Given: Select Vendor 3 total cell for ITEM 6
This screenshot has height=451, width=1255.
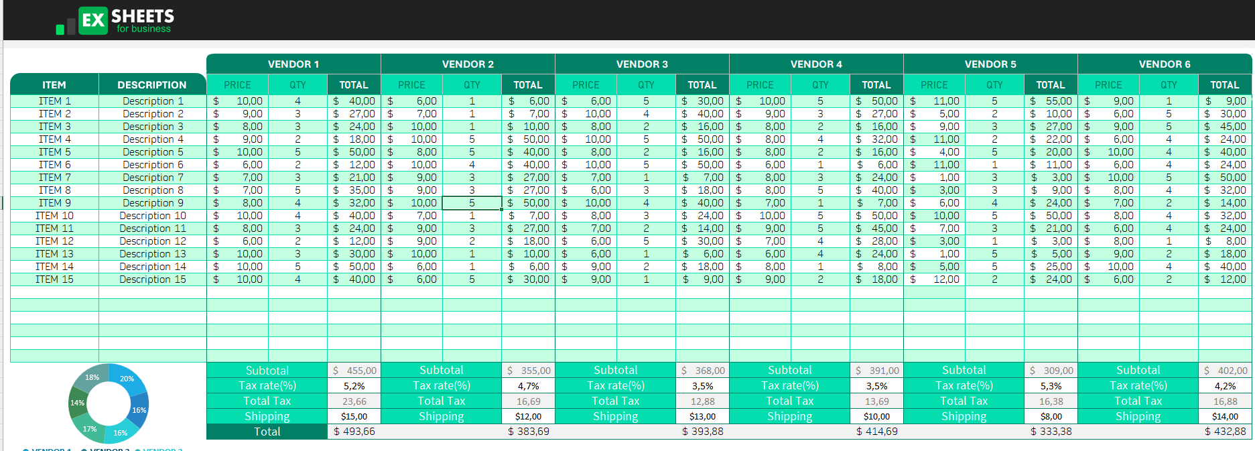Looking at the screenshot, I should coord(702,165).
